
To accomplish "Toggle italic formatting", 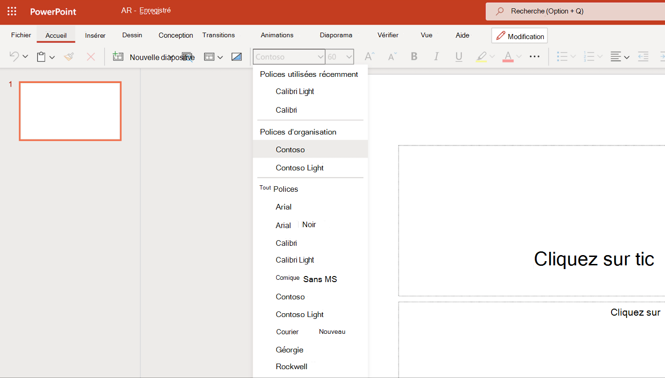I will coord(436,57).
